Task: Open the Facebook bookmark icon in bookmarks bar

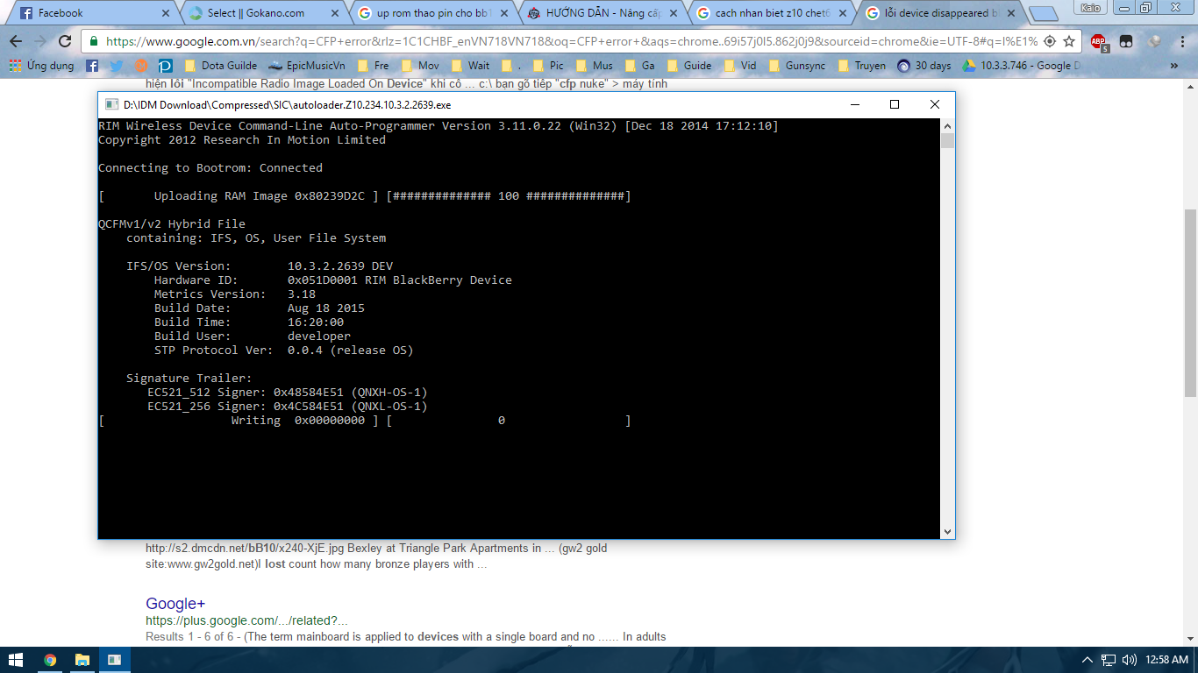Action: (92, 66)
